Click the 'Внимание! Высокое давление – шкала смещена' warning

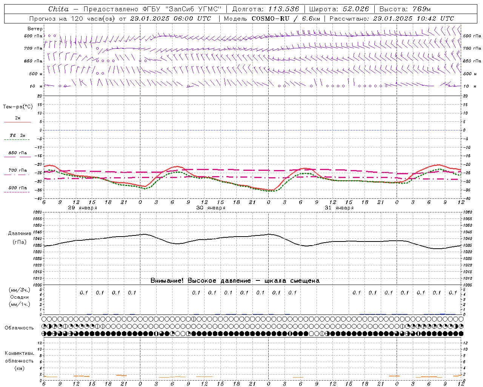pyautogui.click(x=235, y=281)
